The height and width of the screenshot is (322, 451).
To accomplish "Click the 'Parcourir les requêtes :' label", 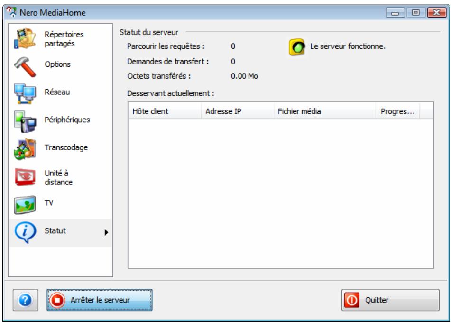I will click(166, 46).
